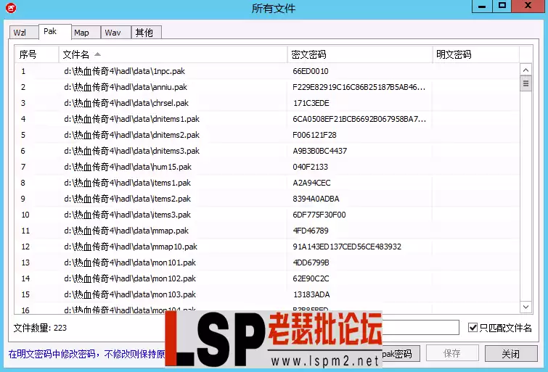Click the 关闭 button
Screen dimensions: 548x372
(x=511, y=353)
